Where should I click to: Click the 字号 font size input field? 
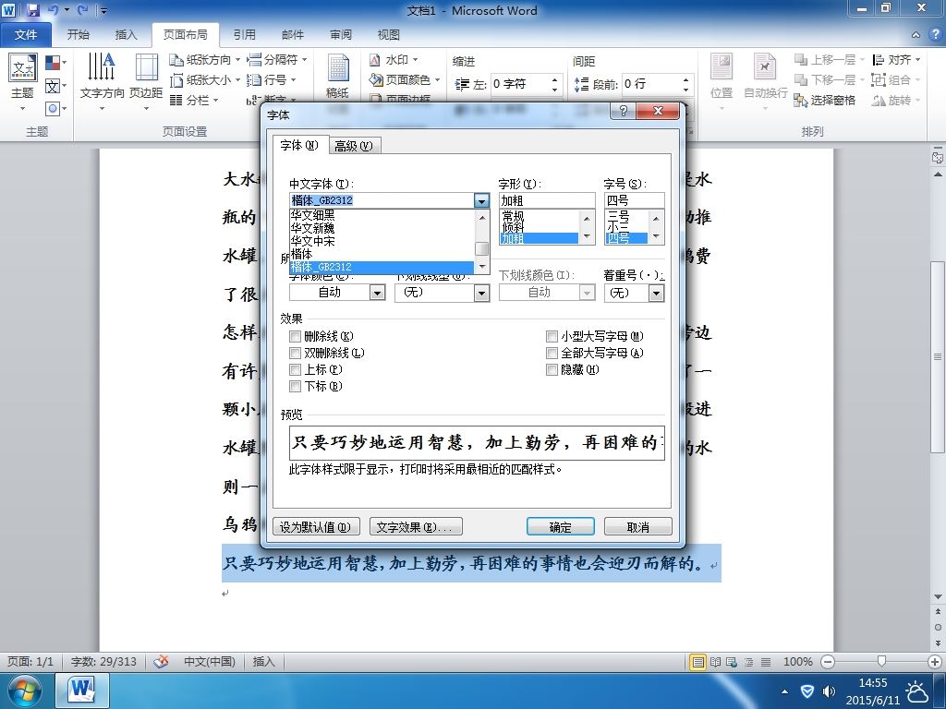pos(634,200)
